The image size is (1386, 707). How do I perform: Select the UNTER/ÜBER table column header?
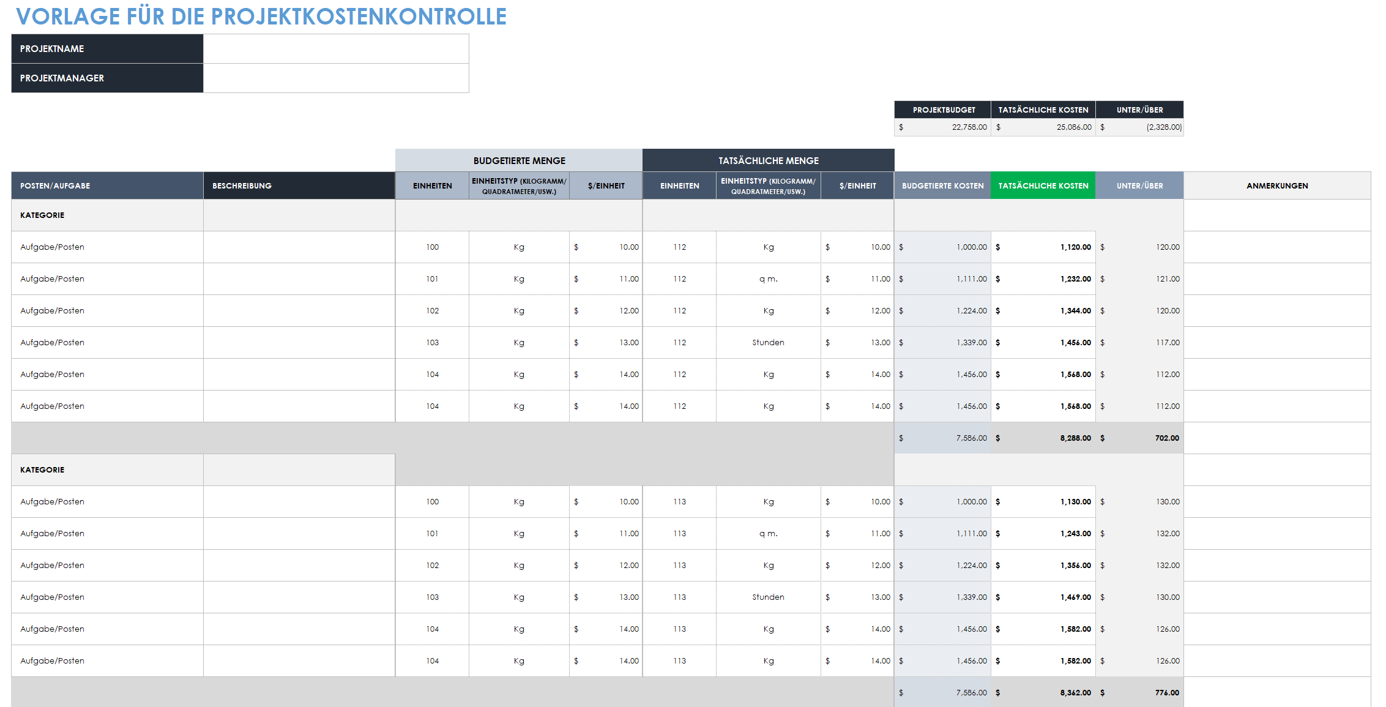coord(1139,185)
